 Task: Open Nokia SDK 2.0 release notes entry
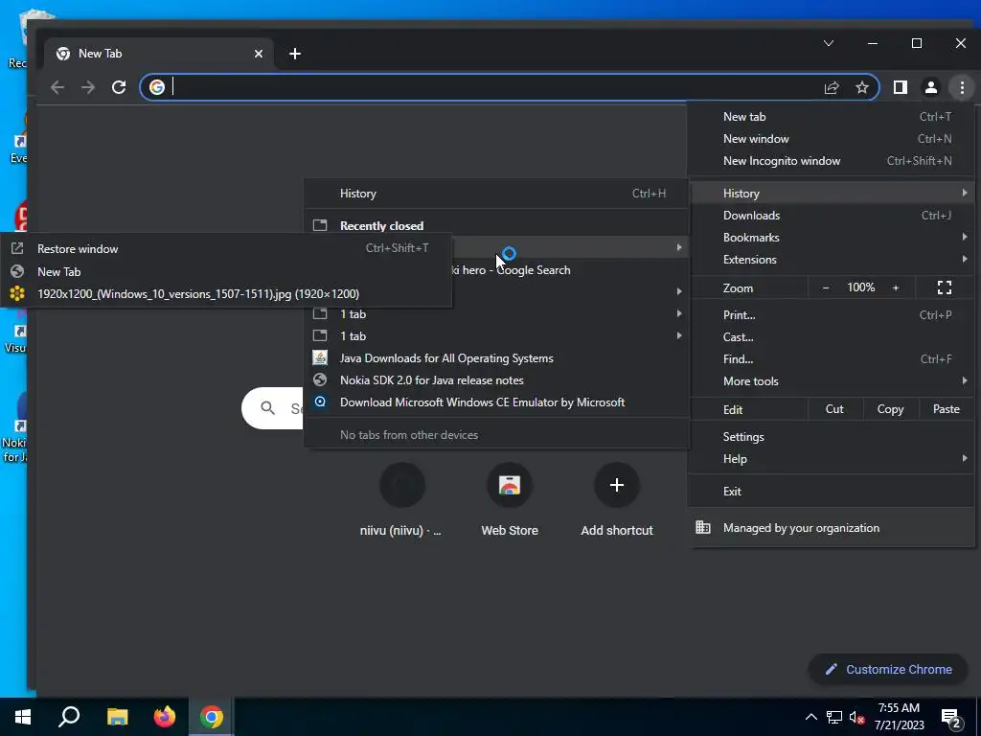tap(496, 379)
